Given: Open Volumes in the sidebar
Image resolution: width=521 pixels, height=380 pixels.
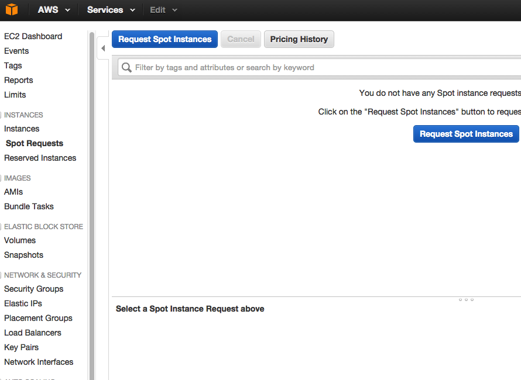Looking at the screenshot, I should 20,240.
